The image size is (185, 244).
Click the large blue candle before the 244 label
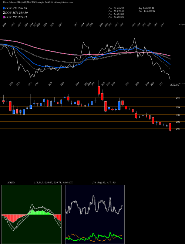tap(119, 105)
